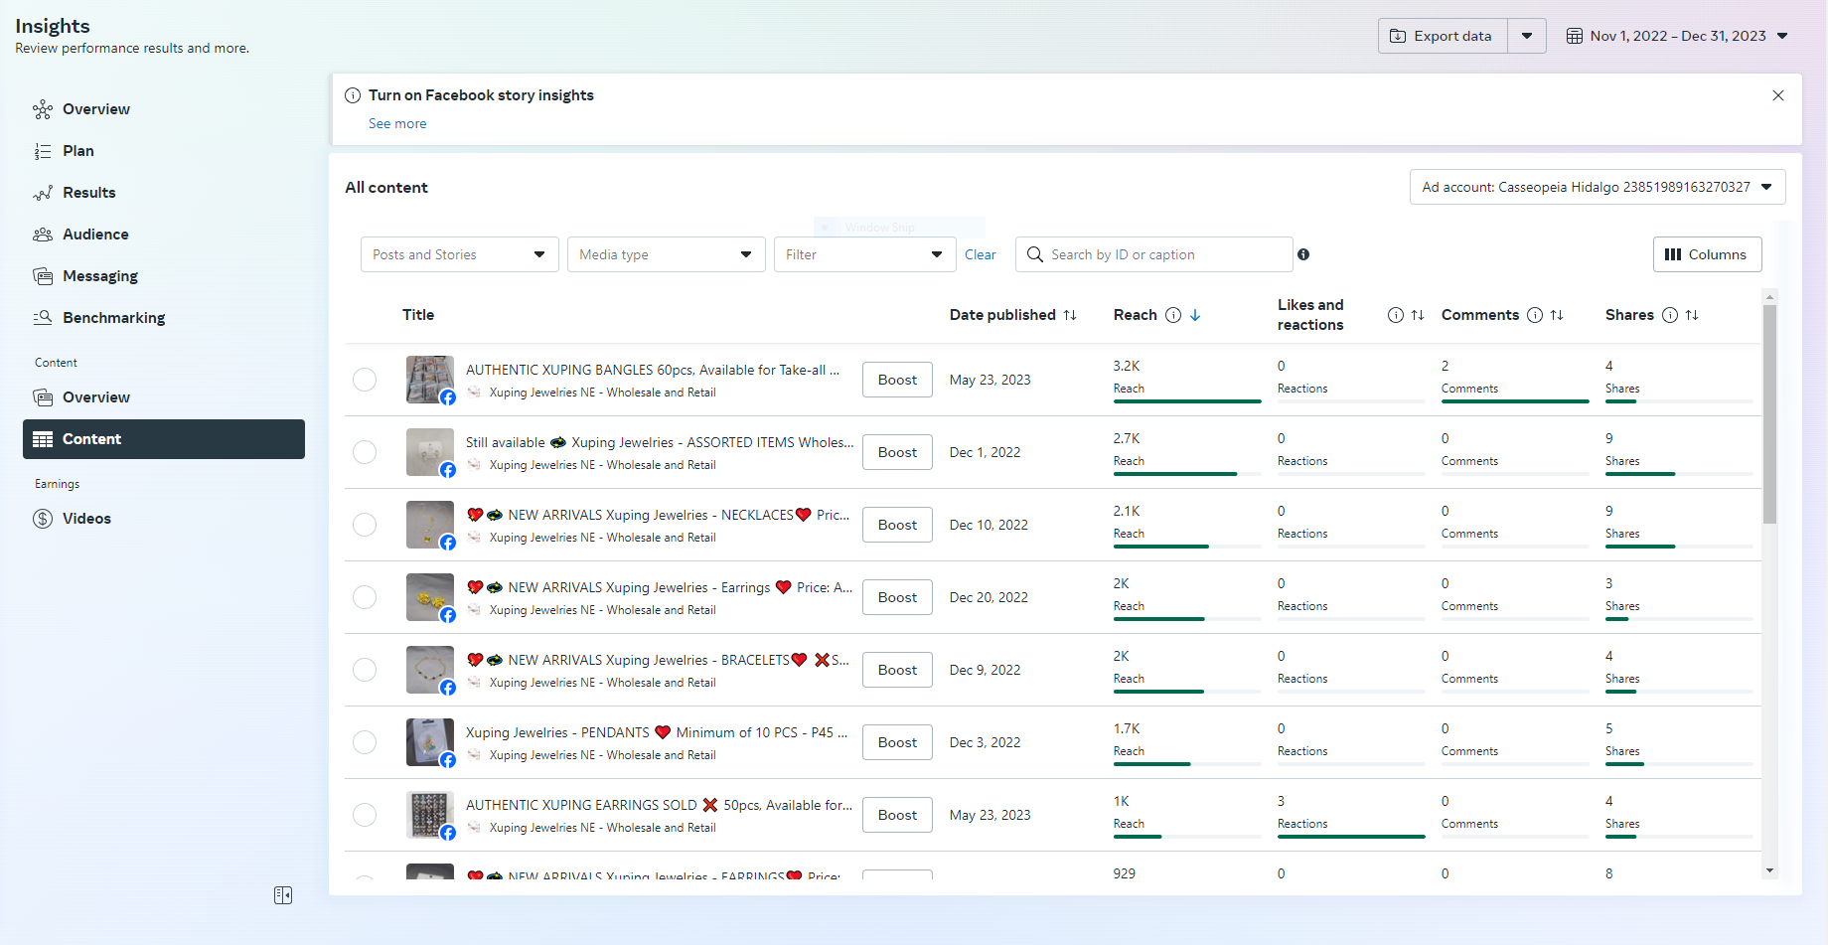This screenshot has height=945, width=1828.
Task: Open the Media type dropdown
Action: (667, 254)
